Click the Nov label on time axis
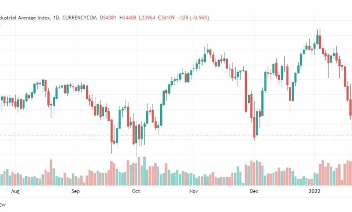352x212 pixels. point(194,191)
